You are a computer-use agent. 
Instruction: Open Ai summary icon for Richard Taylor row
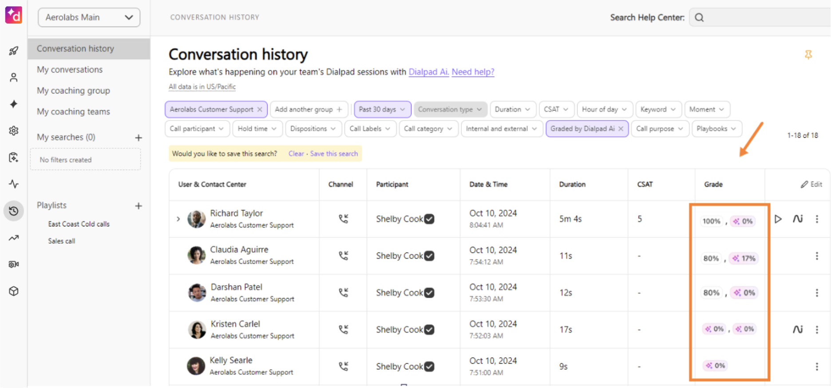coord(798,219)
